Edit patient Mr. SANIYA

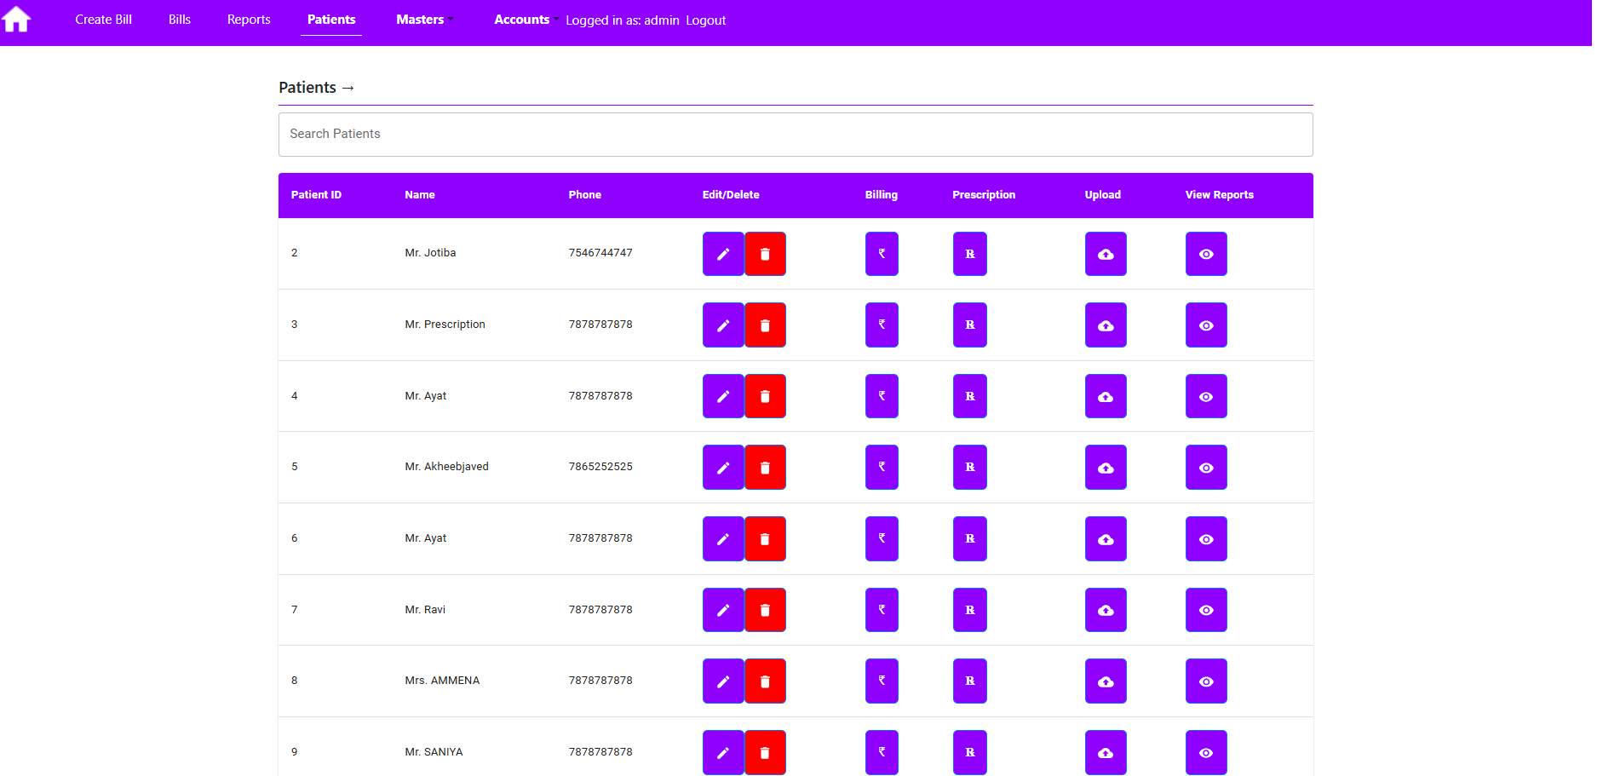point(722,752)
